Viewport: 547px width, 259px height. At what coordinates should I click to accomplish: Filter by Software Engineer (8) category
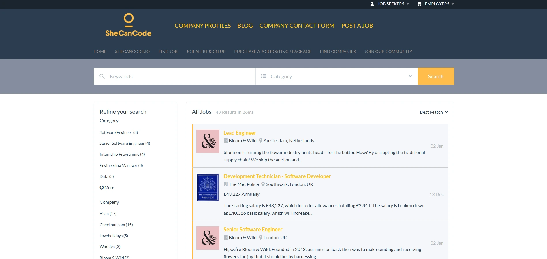click(x=119, y=132)
